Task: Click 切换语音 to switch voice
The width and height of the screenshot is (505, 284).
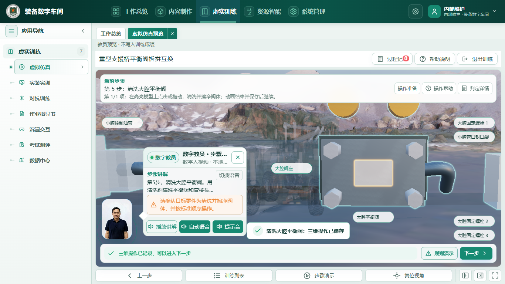Action: point(229,175)
